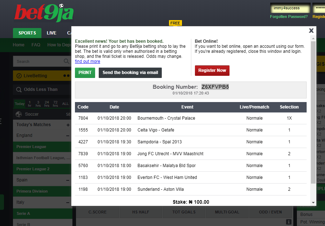Select Primera Division item
The height and width of the screenshot is (226, 325).
coord(42,191)
